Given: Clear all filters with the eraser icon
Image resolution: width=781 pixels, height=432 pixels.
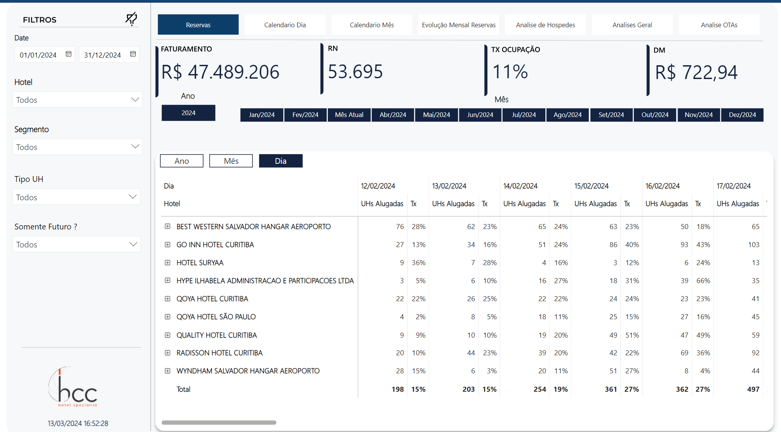Looking at the screenshot, I should (x=131, y=18).
